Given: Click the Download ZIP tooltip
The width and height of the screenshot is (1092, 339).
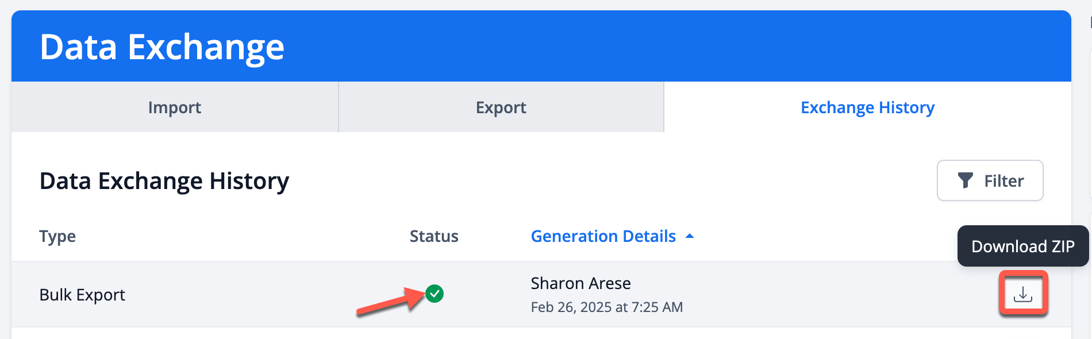Looking at the screenshot, I should 1023,246.
